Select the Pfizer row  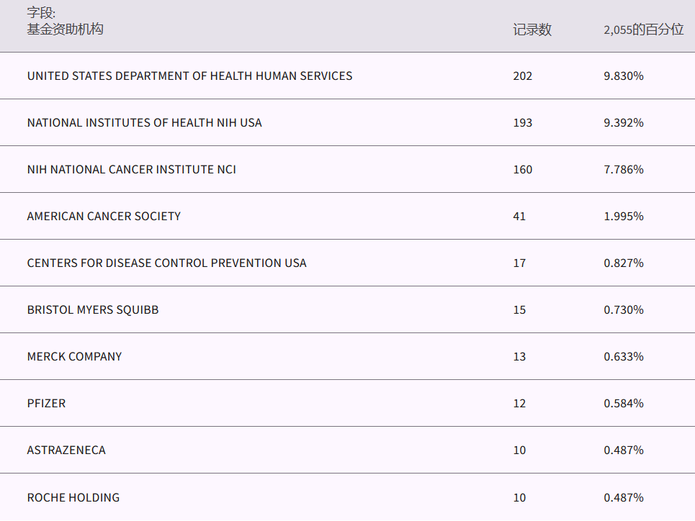46,403
